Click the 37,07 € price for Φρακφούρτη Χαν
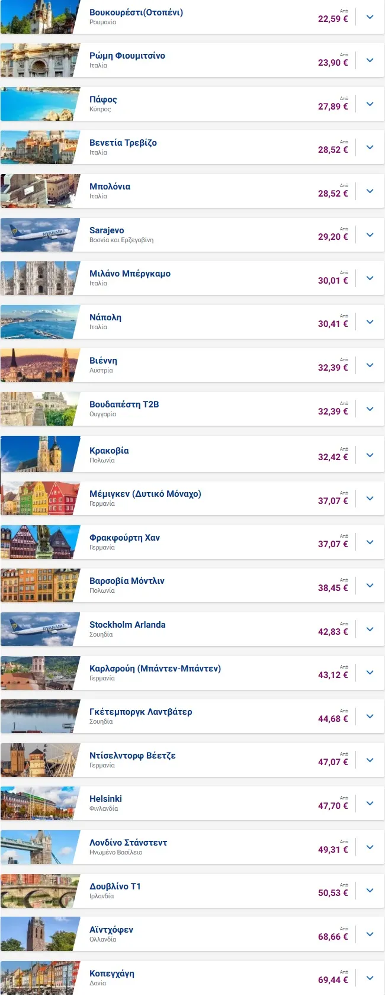385x996 pixels. [333, 544]
